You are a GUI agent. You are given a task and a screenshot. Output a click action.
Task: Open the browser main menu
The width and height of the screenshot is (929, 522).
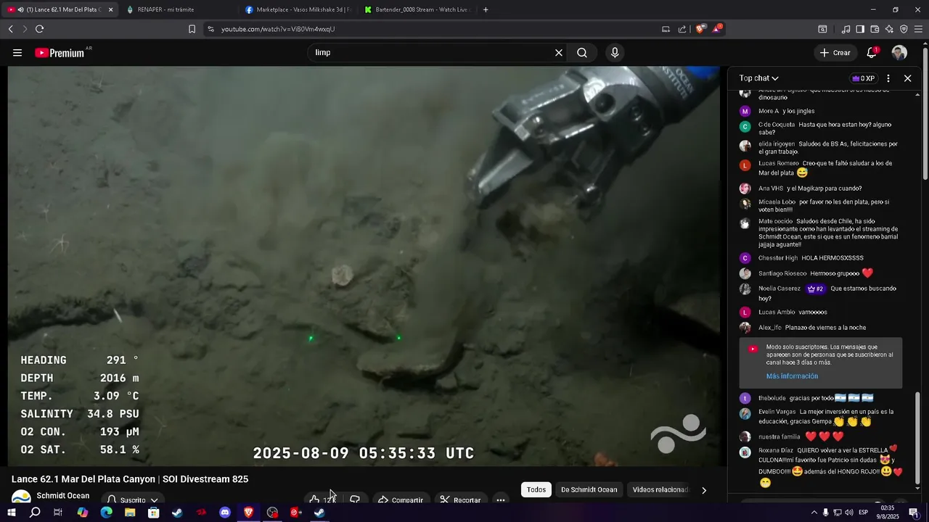pyautogui.click(x=918, y=29)
